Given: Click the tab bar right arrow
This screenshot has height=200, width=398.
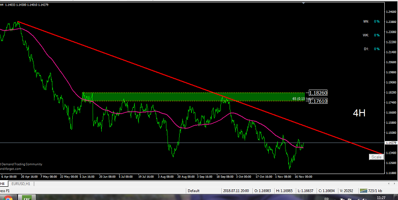Looking at the screenshot, I should [x=395, y=184].
